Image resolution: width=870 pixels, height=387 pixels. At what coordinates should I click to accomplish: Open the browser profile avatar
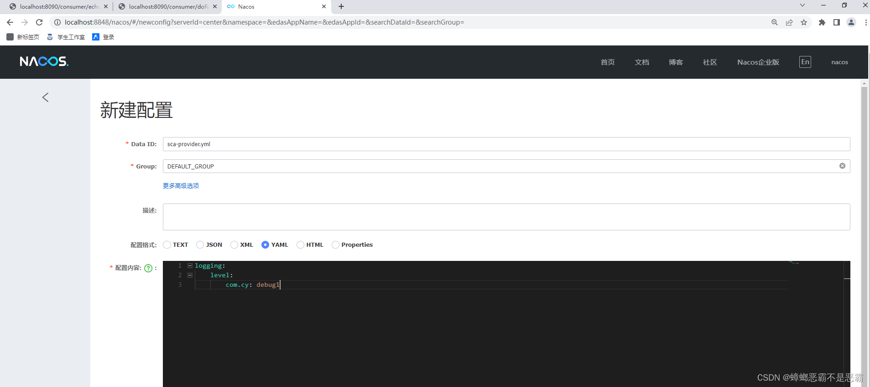tap(851, 22)
